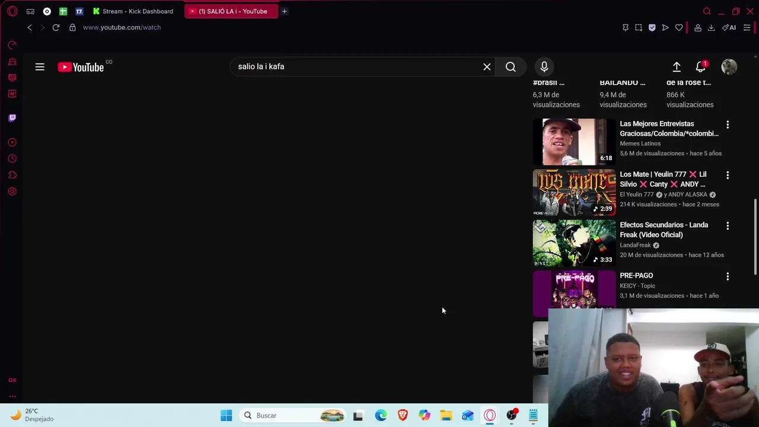Open options for Efectos Secundarios video
759x427 pixels.
(728, 226)
